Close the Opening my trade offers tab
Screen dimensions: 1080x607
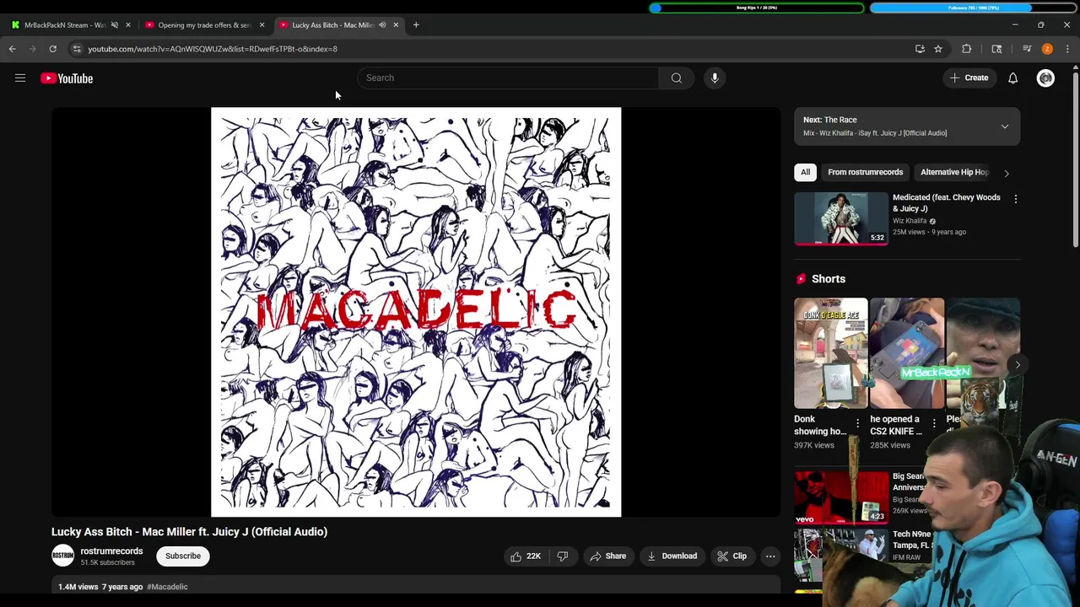pyautogui.click(x=262, y=24)
